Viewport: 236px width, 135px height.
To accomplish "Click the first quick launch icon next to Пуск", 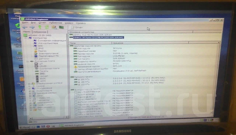I will tap(34, 127).
